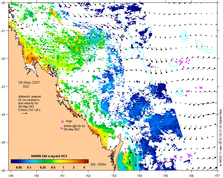223x178 pixels.
Task: Click the -21 latitude axis label
Action: (x=3, y=31)
